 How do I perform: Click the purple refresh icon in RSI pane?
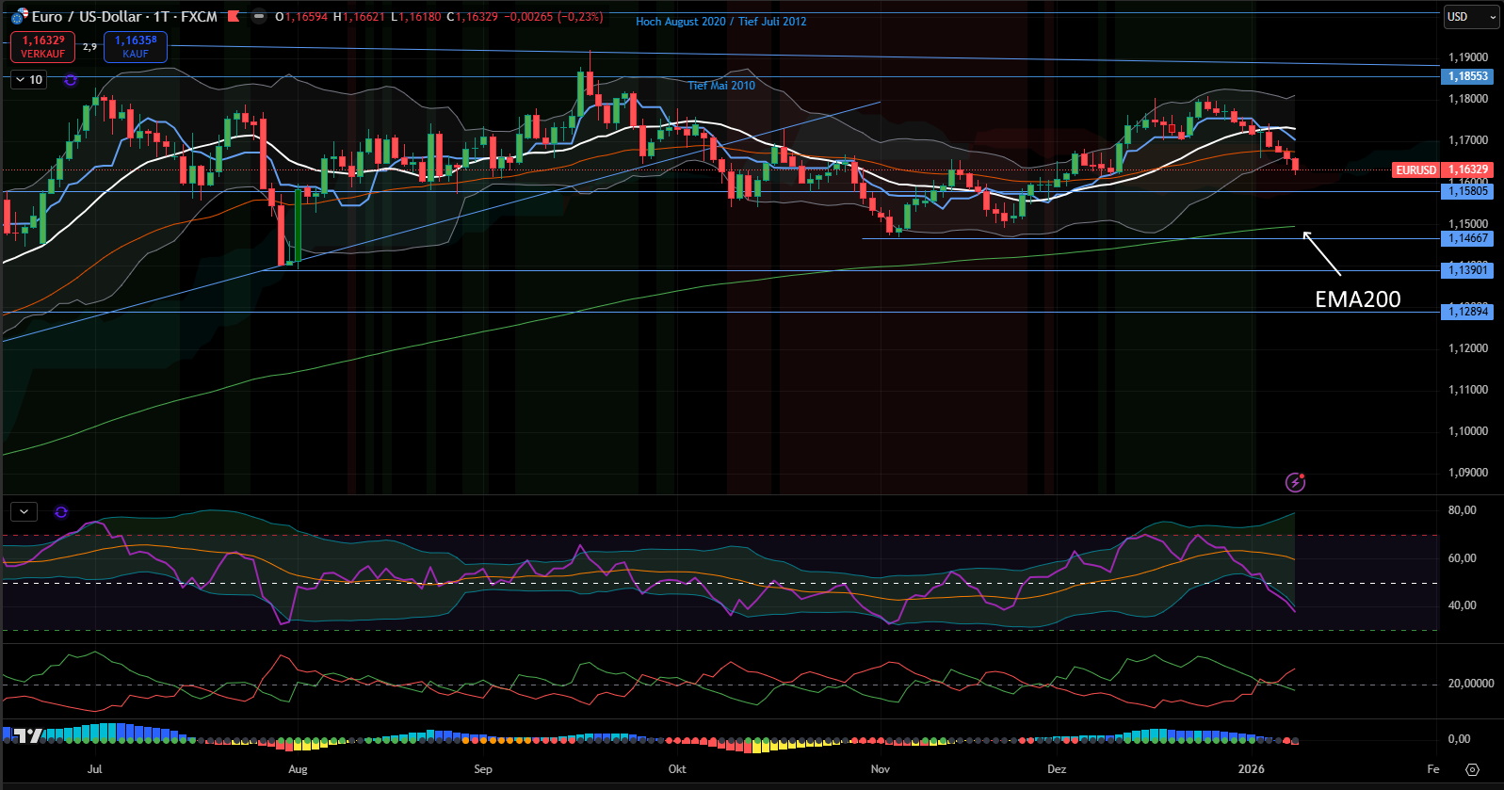tap(61, 511)
